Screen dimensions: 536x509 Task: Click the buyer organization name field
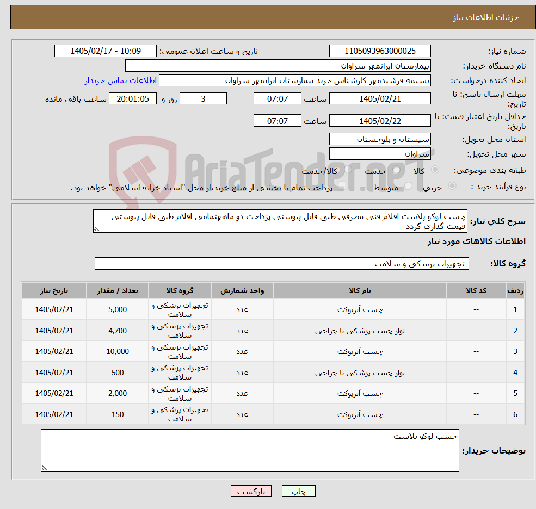[278, 66]
